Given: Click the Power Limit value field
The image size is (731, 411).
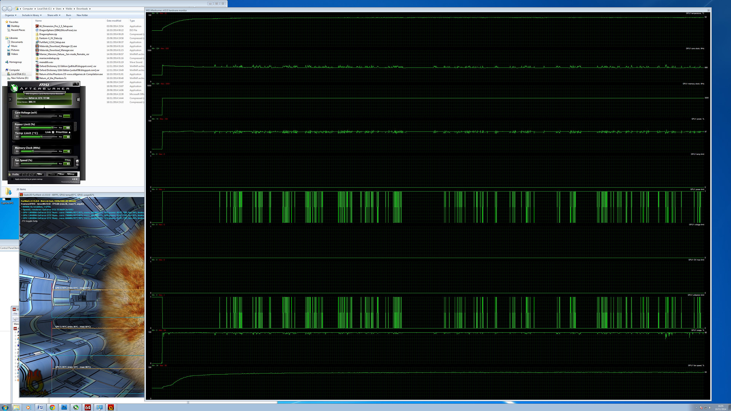Looking at the screenshot, I should [x=67, y=128].
